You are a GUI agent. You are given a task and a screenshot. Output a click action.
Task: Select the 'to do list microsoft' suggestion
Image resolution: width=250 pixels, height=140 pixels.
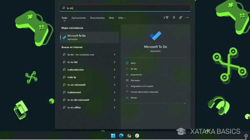tap(78, 100)
